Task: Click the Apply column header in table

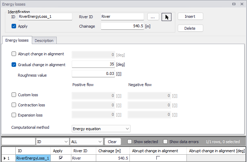Action: (x=61, y=151)
